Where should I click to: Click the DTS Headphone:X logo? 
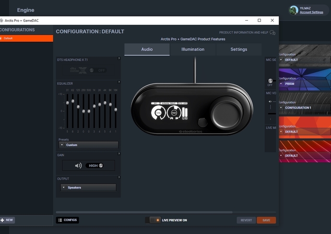[78, 70]
